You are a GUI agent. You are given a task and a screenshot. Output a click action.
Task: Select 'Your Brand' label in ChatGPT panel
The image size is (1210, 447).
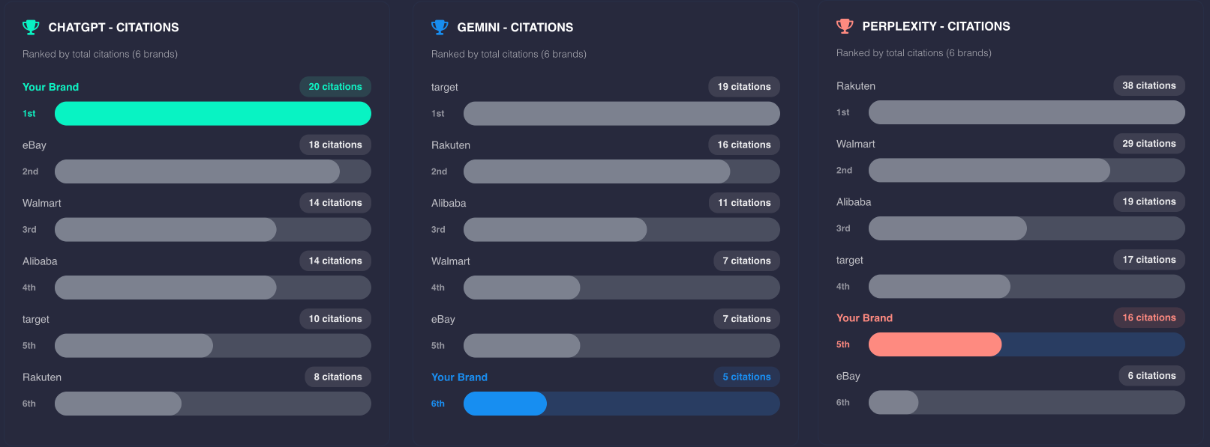point(50,86)
